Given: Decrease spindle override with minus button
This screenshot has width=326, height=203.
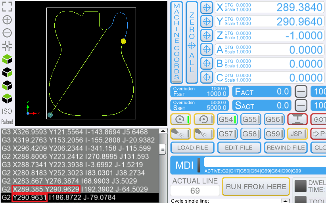Looking at the screenshot, I should (x=301, y=105).
